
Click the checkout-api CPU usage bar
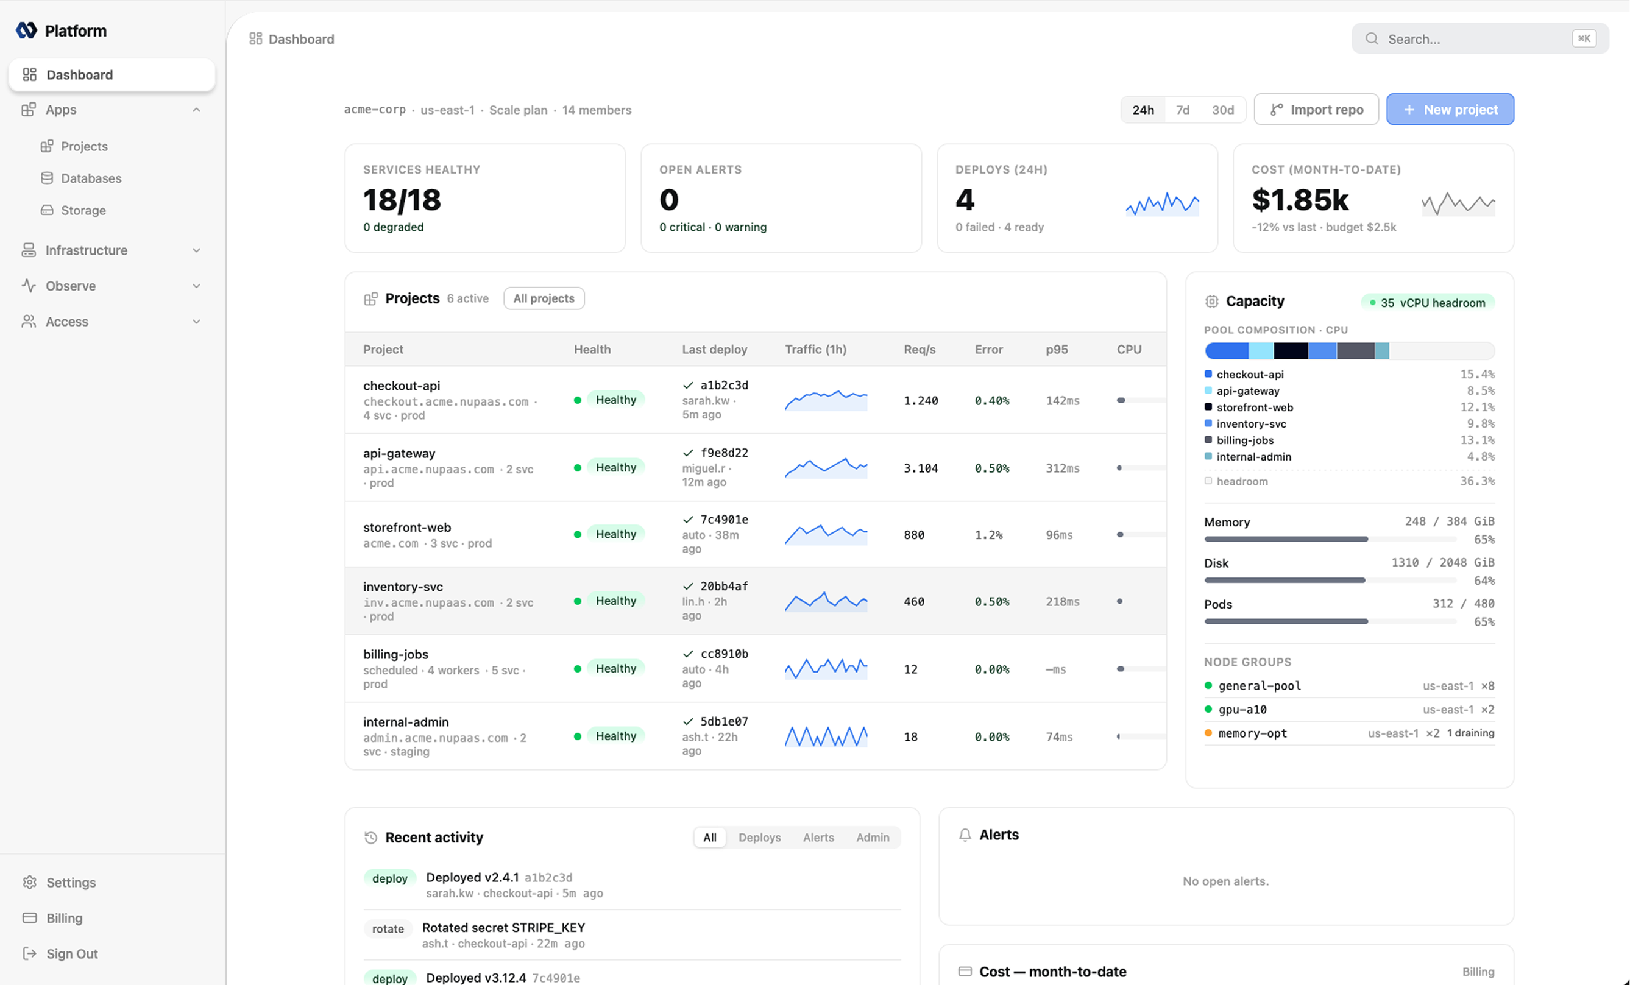coord(1141,400)
